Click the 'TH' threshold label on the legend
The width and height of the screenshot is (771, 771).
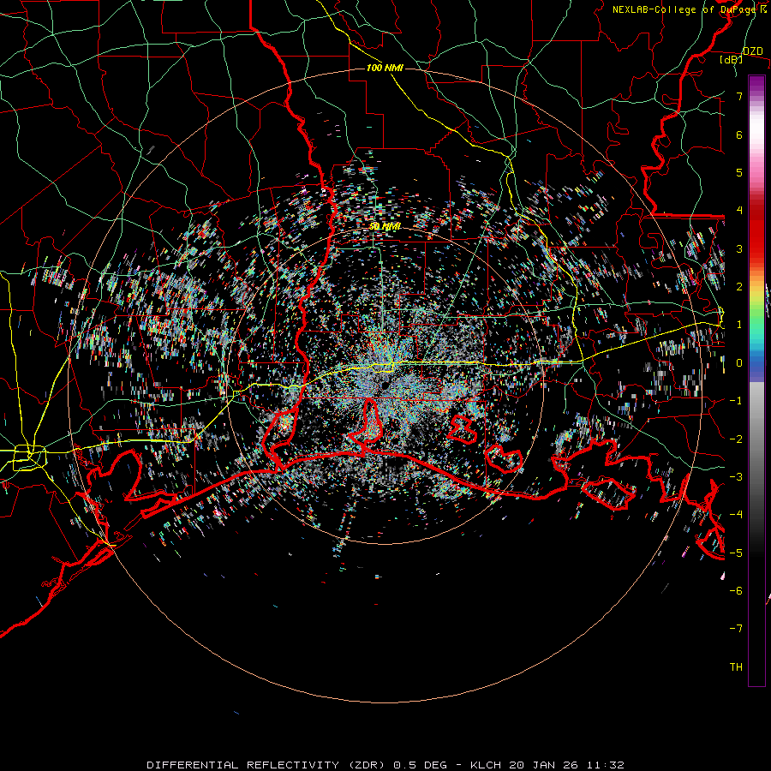coord(736,667)
